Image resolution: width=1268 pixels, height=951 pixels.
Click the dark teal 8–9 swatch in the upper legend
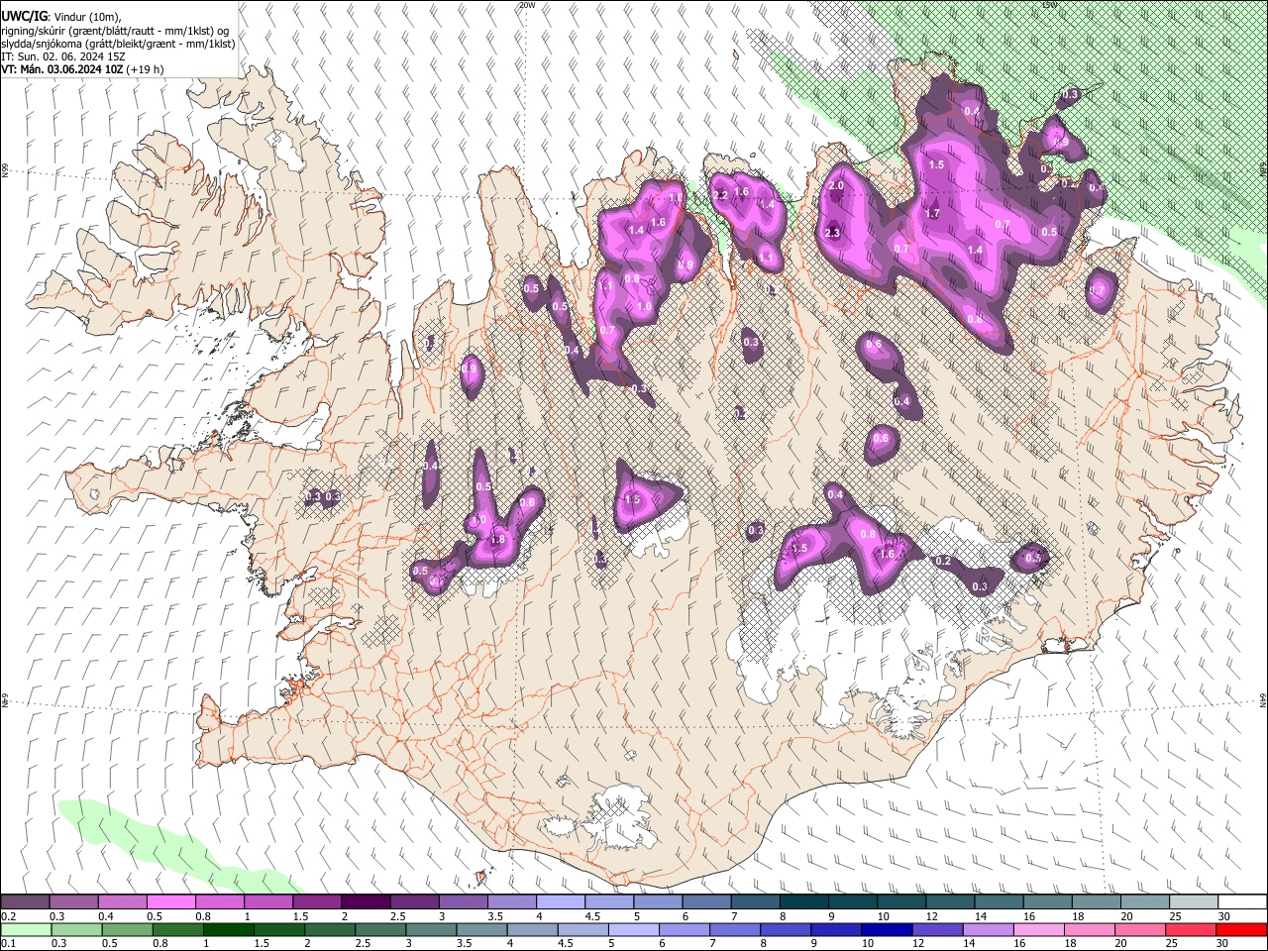tap(804, 902)
